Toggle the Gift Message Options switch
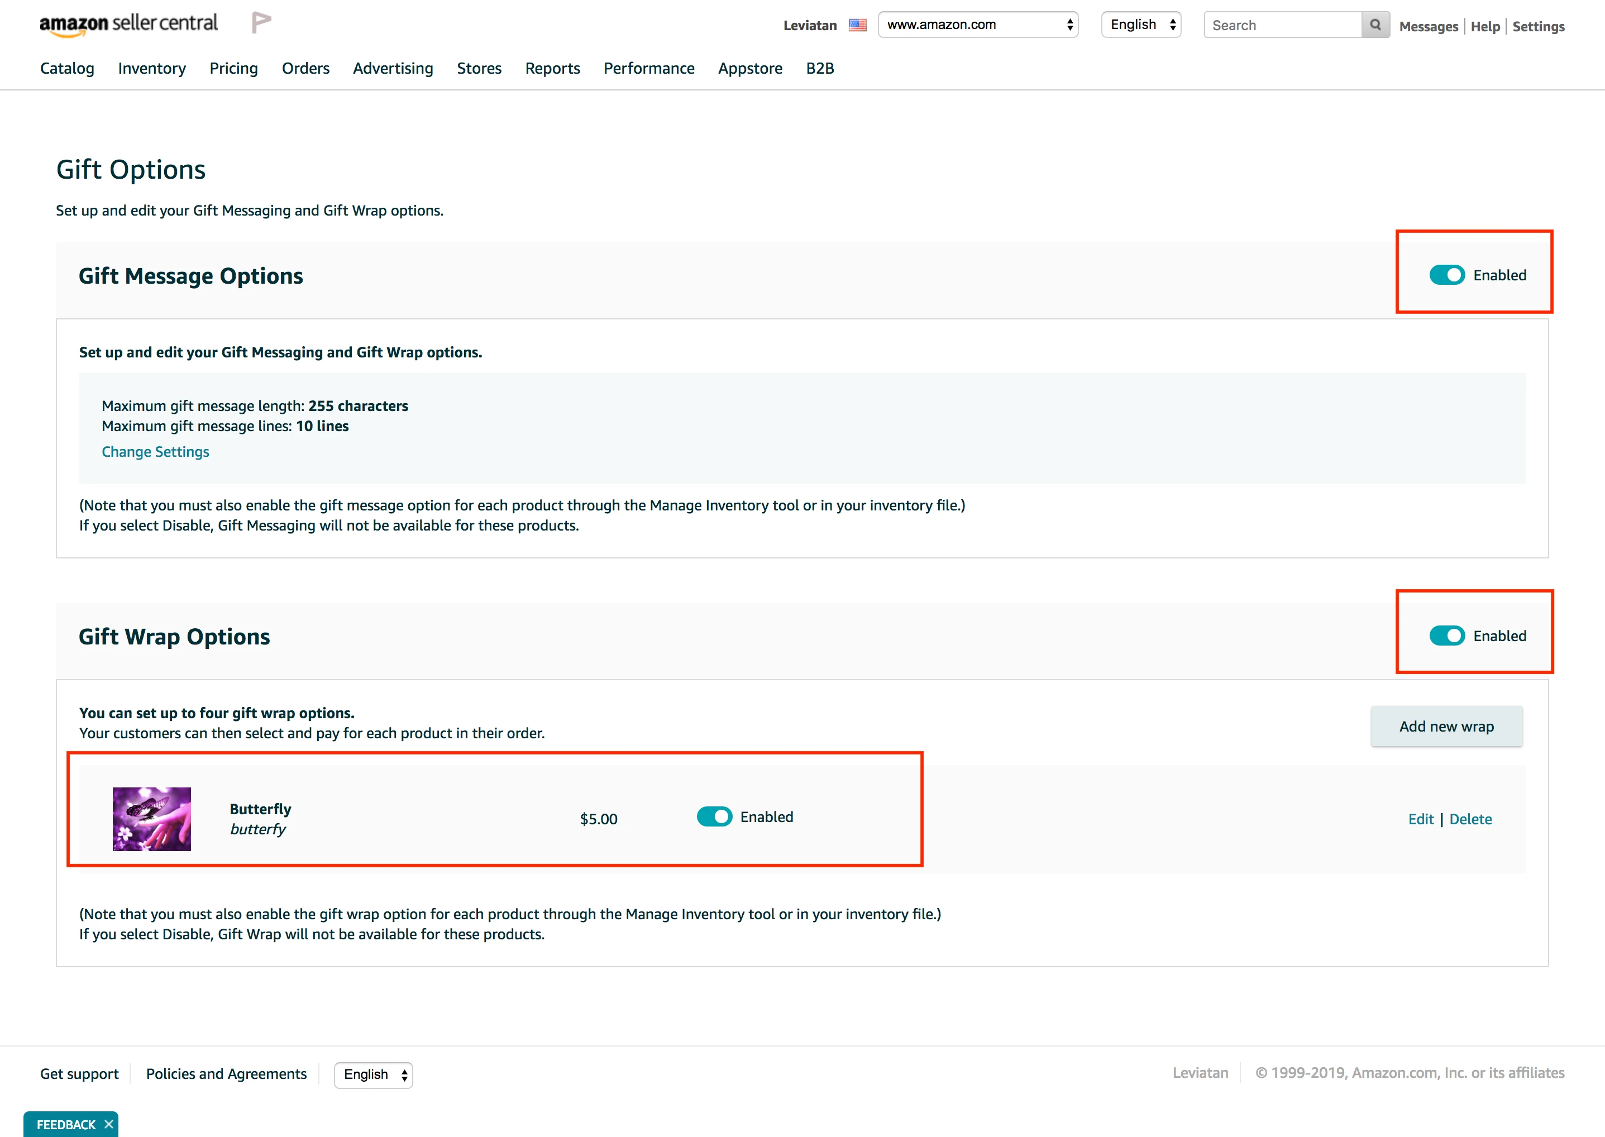The height and width of the screenshot is (1137, 1605). [x=1447, y=275]
